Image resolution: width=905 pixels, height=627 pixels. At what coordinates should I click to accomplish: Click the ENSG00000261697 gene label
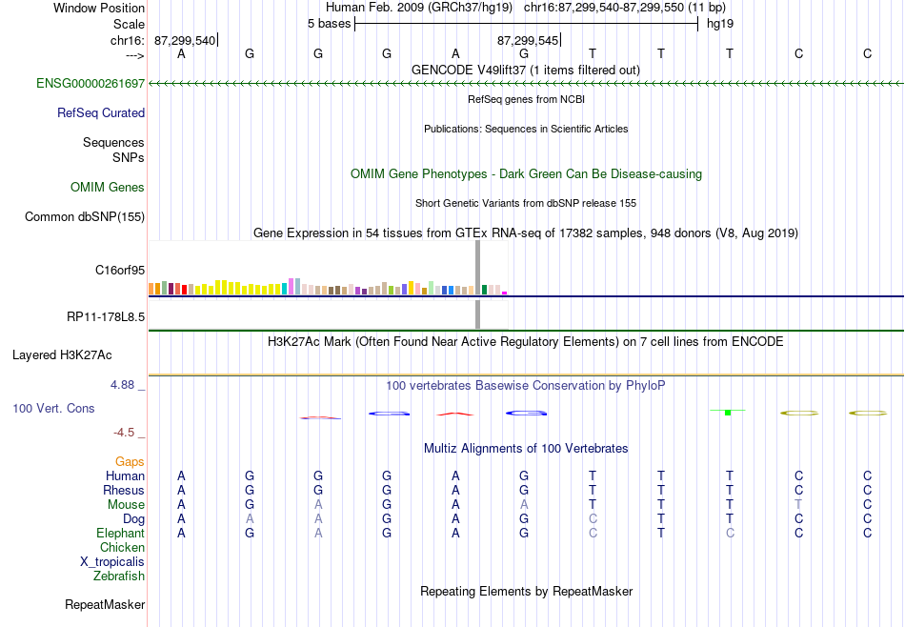(x=90, y=84)
